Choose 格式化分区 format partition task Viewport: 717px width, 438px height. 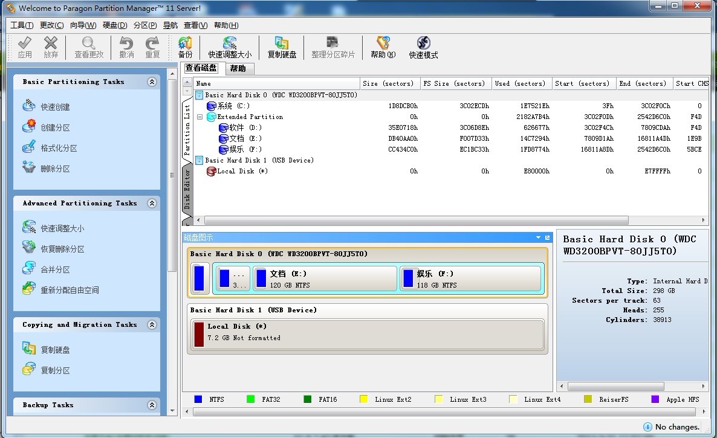pos(59,148)
